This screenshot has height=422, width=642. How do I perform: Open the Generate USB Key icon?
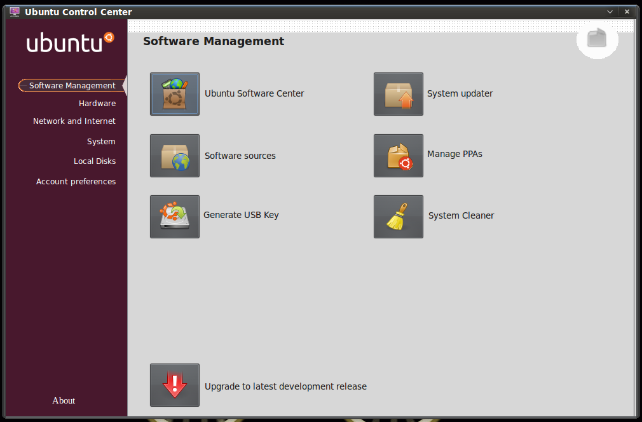click(x=175, y=217)
